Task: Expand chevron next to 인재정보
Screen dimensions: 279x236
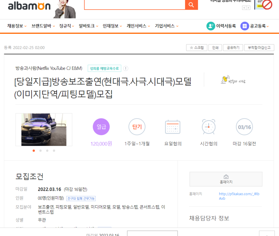Action: 121,26
